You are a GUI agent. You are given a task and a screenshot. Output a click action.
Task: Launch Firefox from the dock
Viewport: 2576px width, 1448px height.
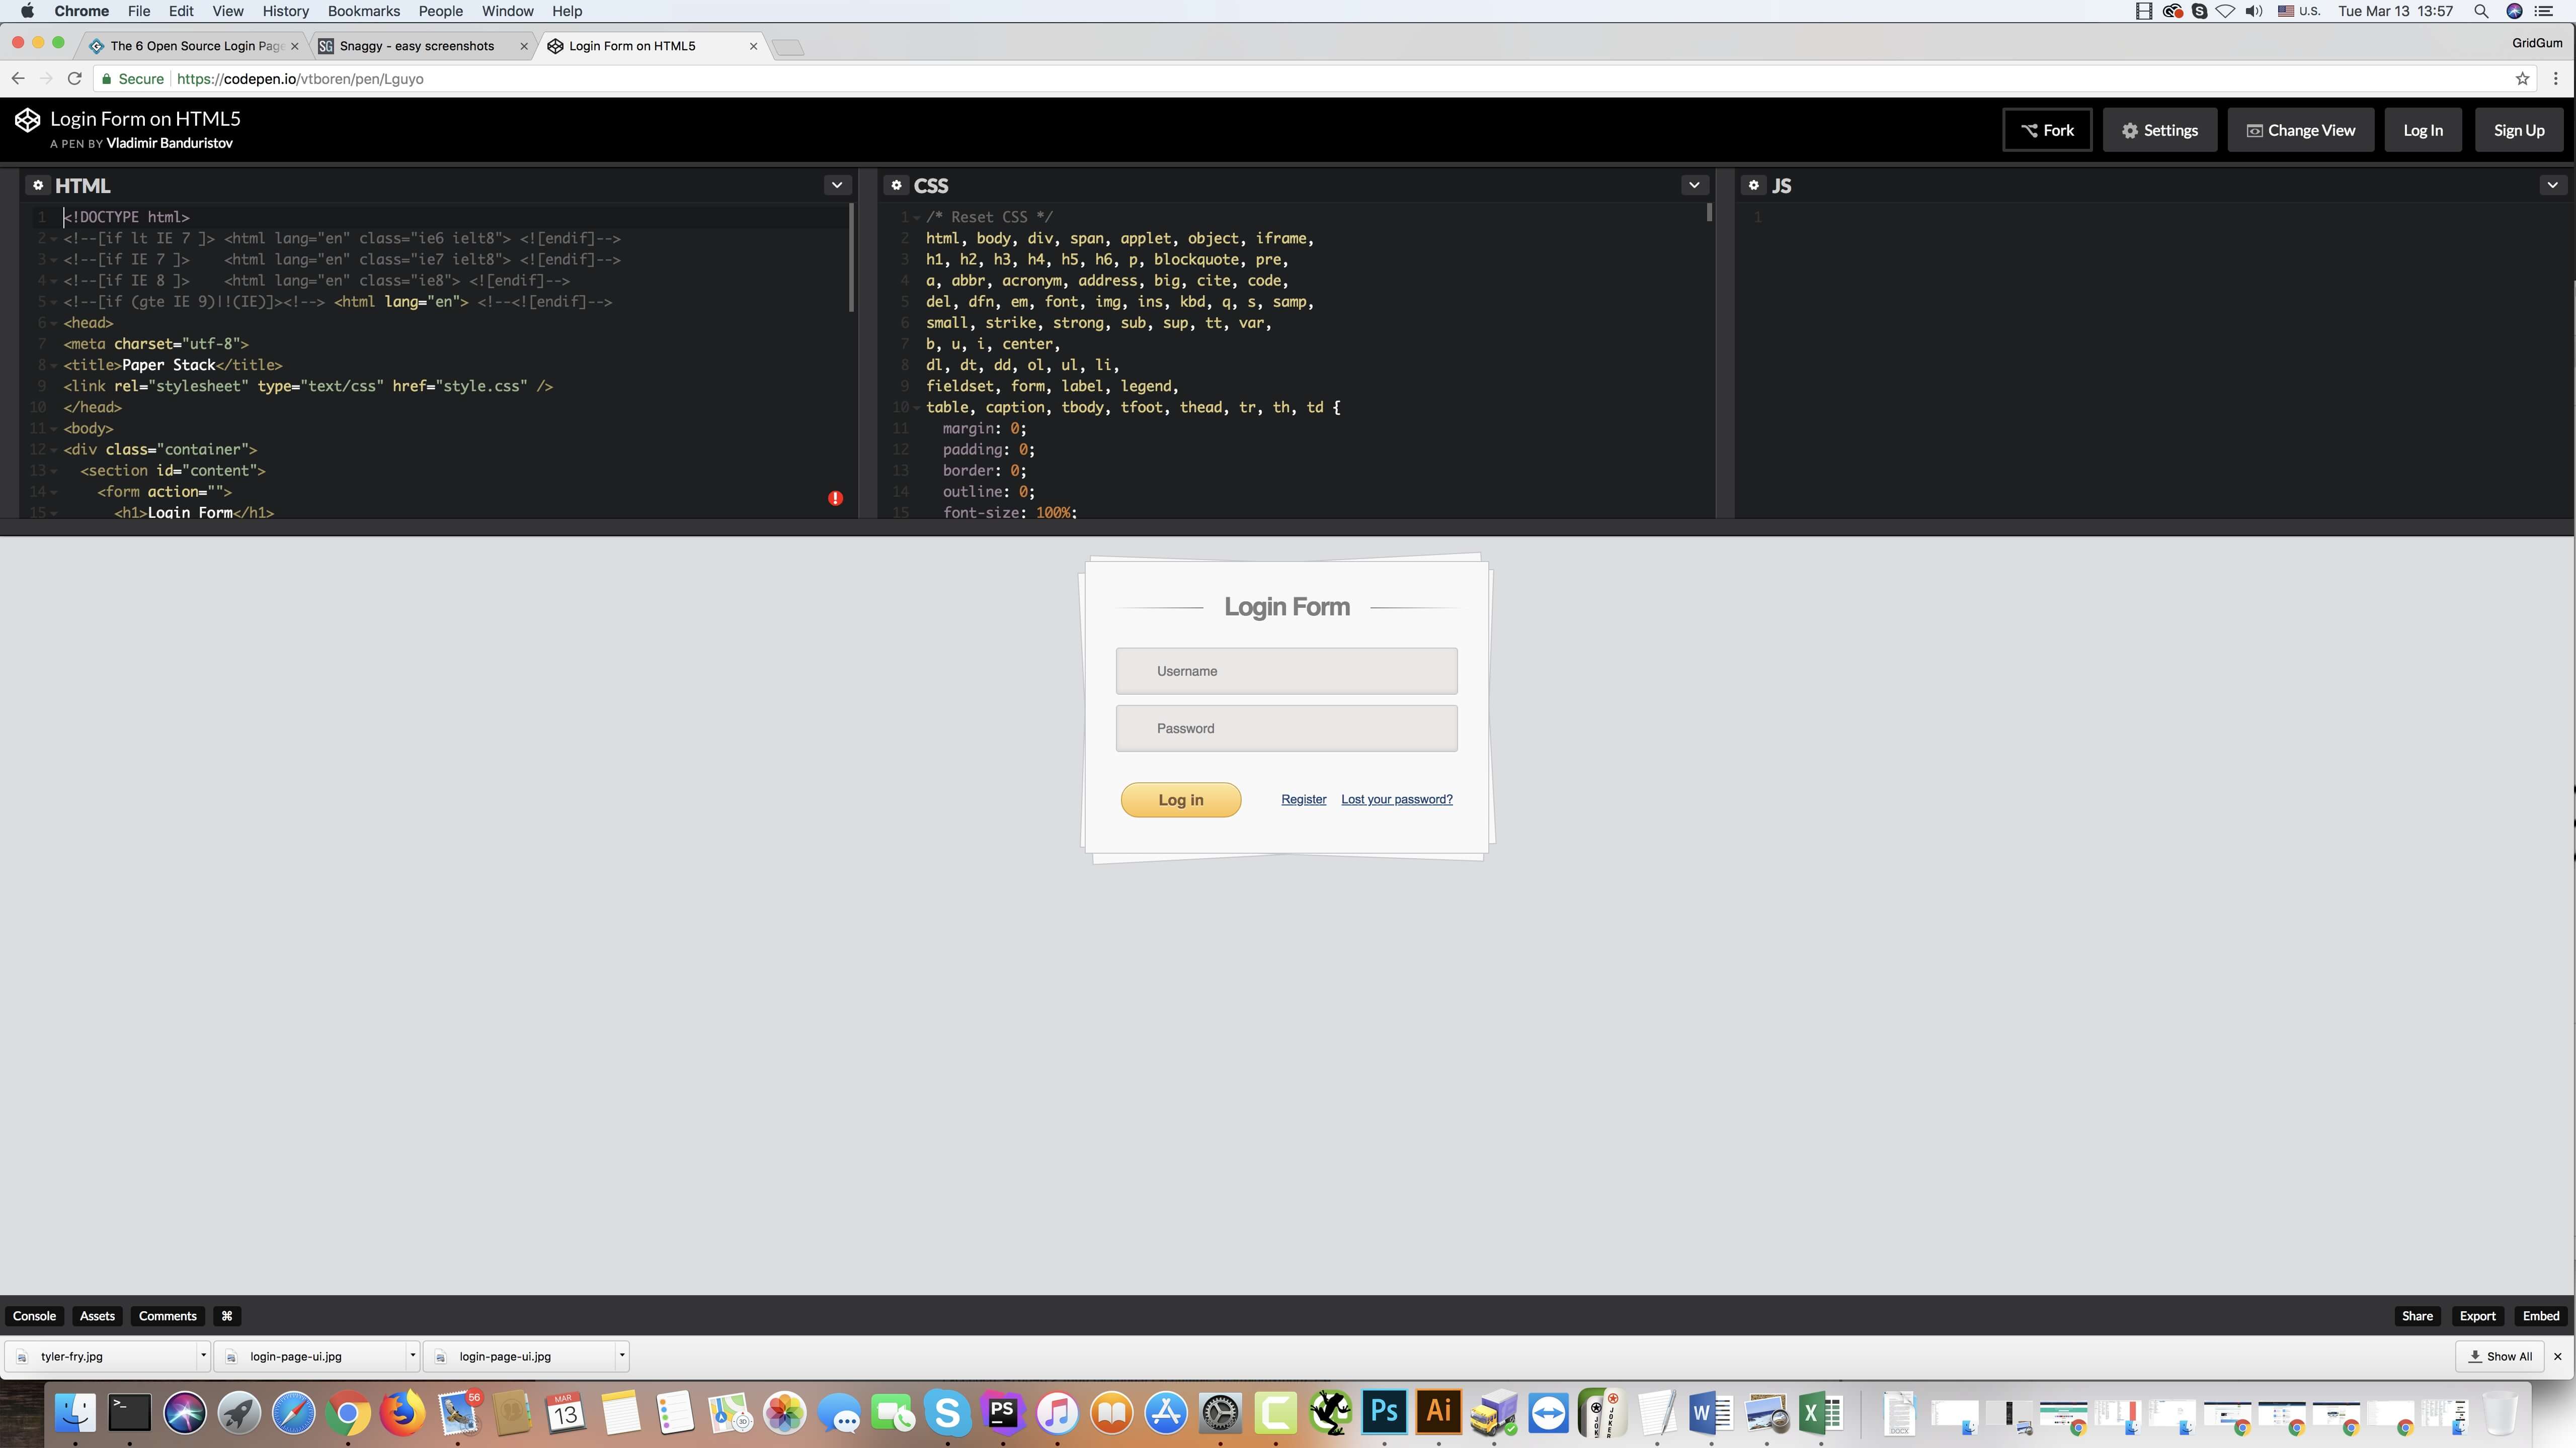402,1413
